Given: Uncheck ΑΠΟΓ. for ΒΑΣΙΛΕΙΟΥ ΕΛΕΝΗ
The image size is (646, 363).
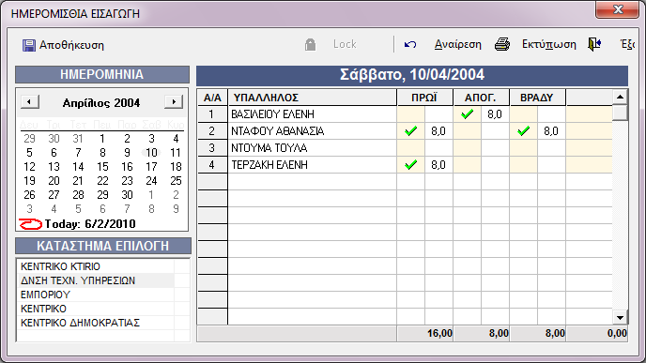Looking at the screenshot, I should [468, 114].
